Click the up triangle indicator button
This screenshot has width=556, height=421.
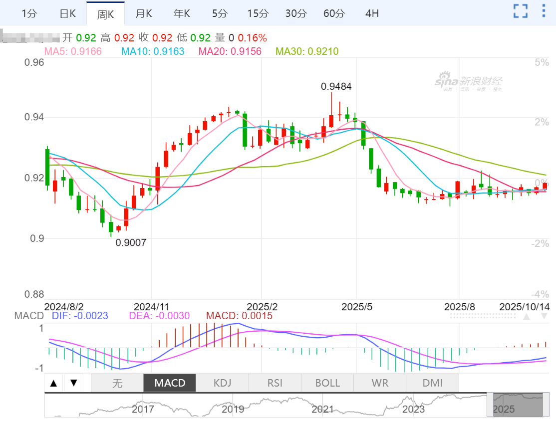click(54, 383)
